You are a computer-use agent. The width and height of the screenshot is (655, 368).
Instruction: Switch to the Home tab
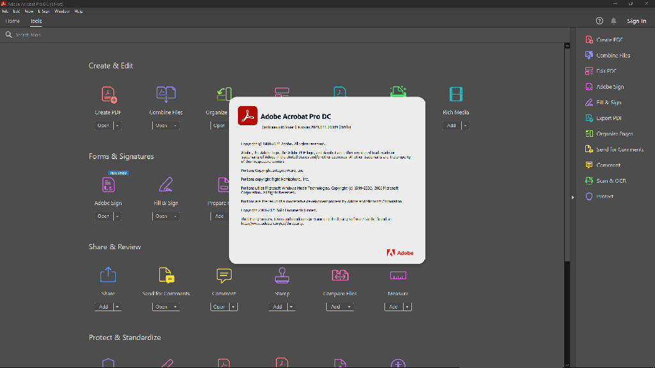point(13,21)
